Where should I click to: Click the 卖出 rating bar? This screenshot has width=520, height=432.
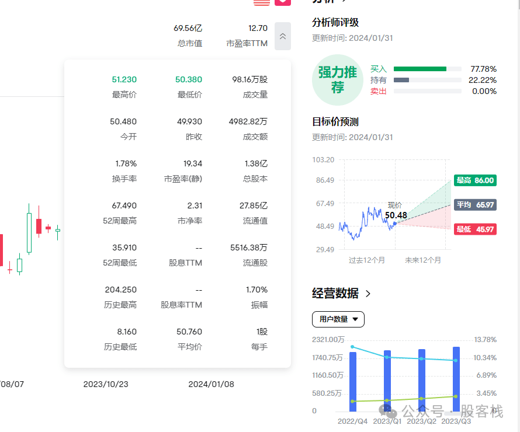[x=428, y=91]
